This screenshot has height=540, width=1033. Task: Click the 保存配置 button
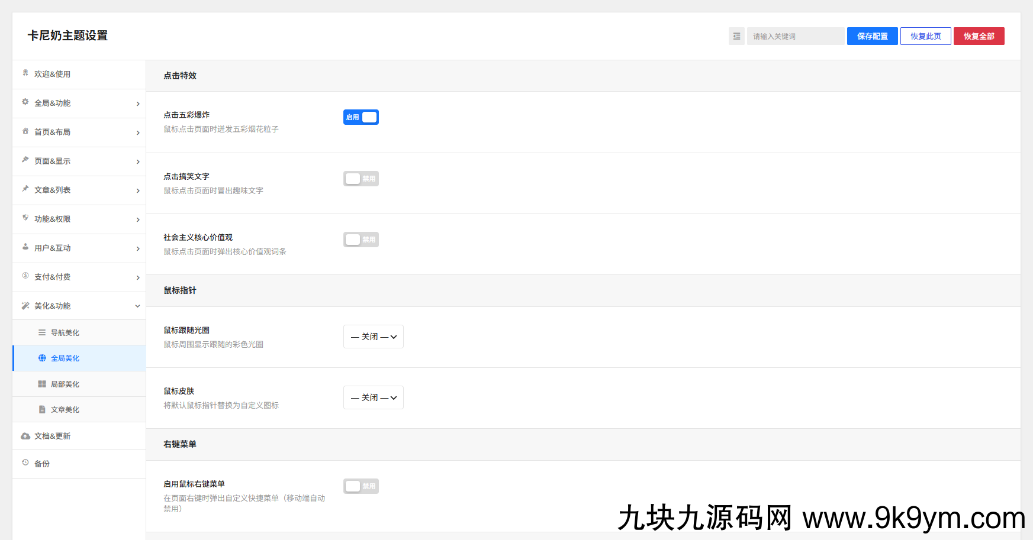(x=873, y=36)
